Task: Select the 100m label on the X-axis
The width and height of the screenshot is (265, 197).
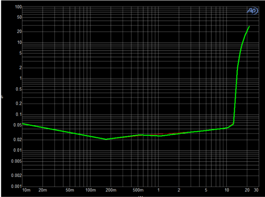Action: (x=90, y=189)
